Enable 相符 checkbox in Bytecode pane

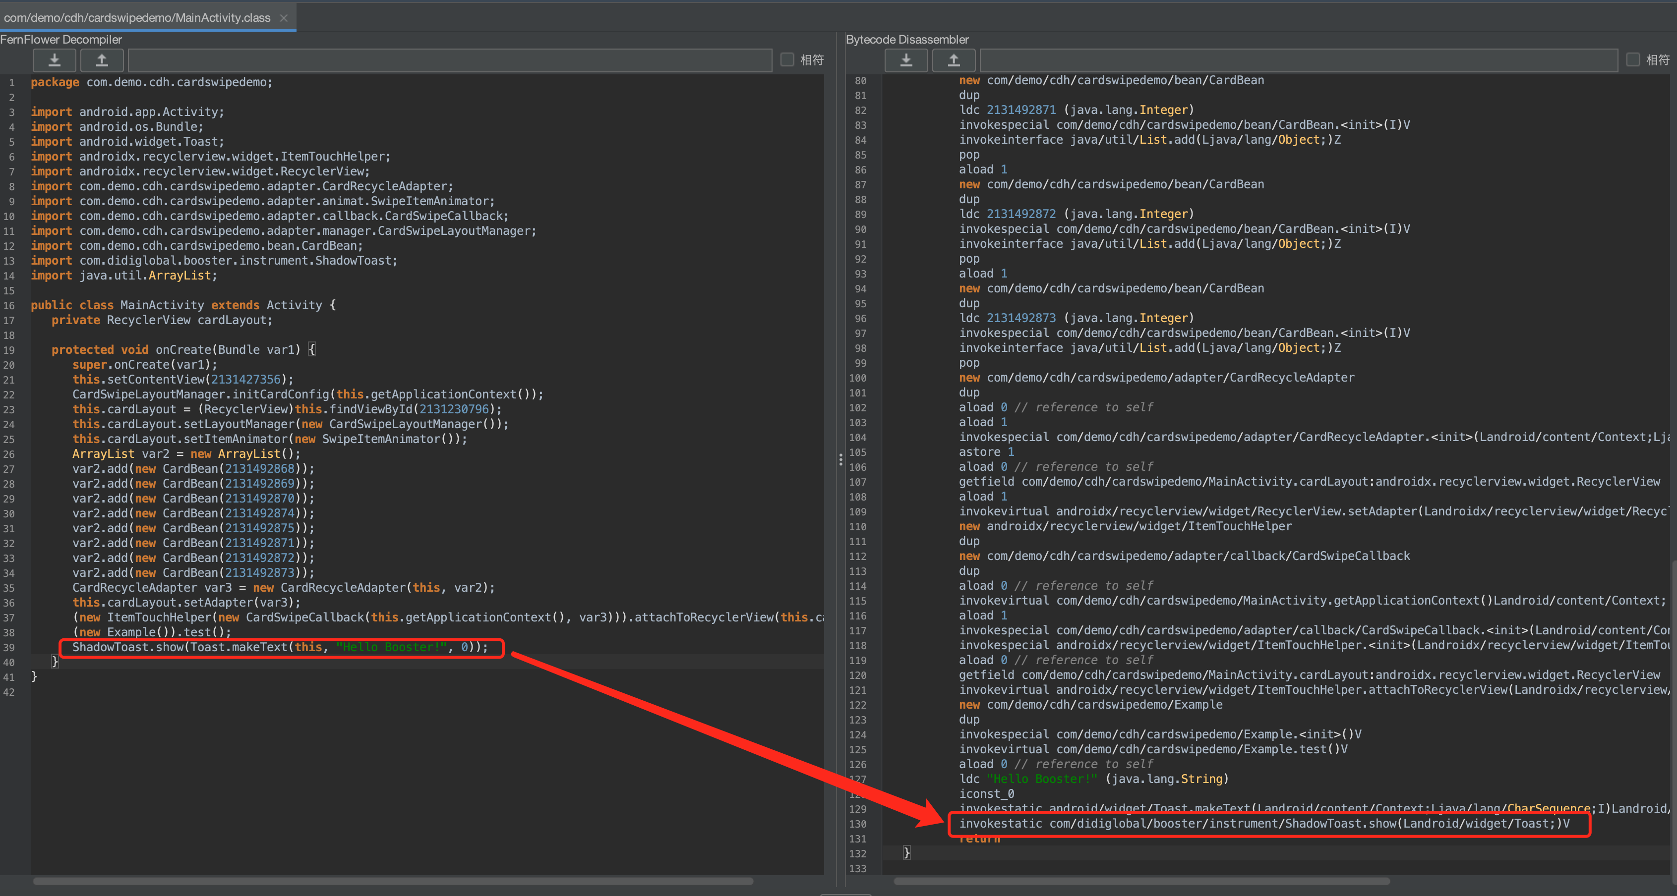click(1633, 60)
